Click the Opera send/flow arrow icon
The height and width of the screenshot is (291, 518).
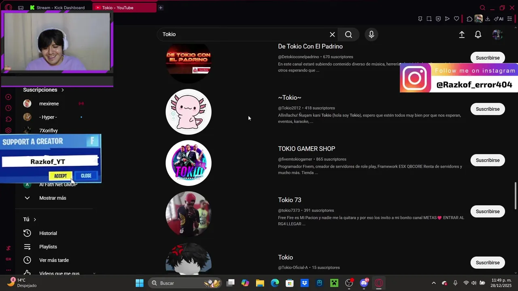tap(447, 19)
